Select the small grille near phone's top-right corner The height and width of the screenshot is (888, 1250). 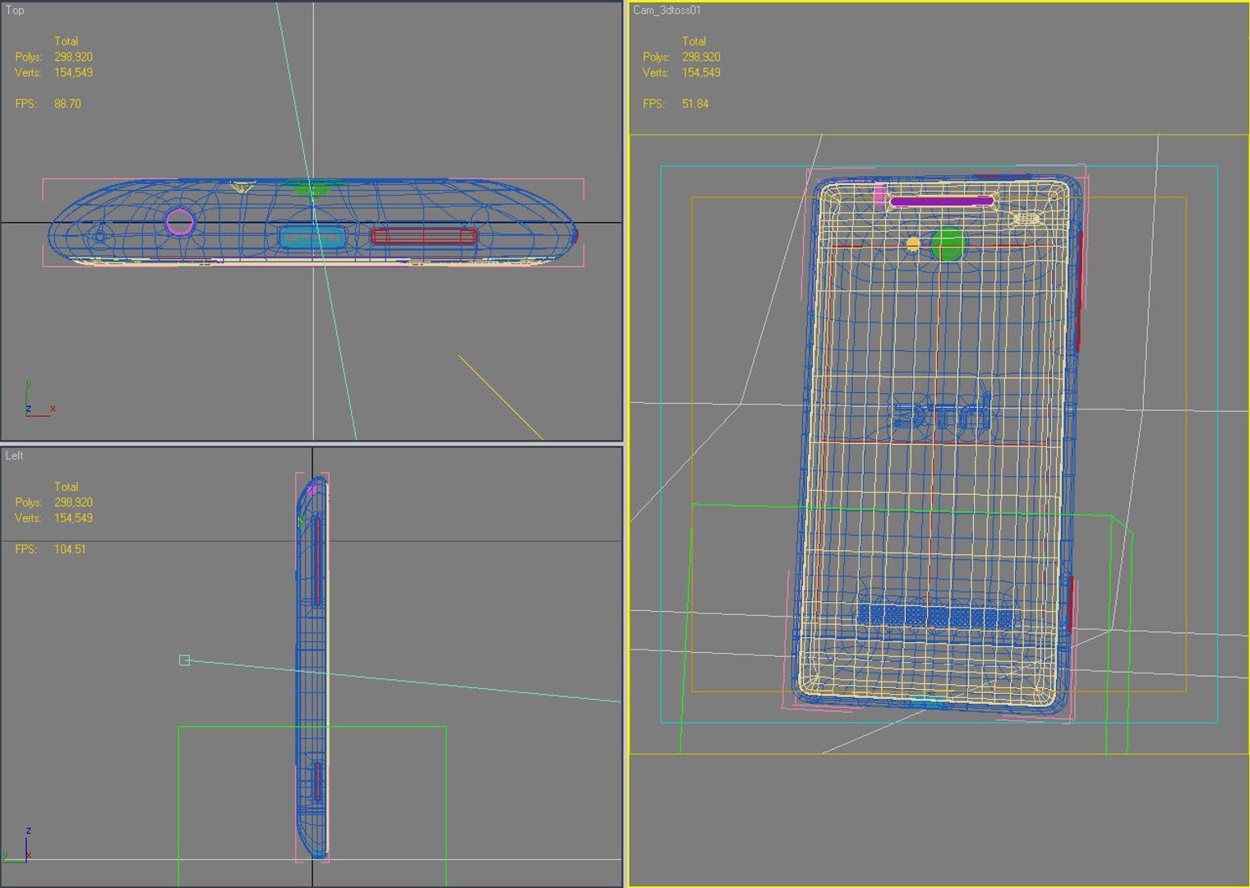coord(1027,219)
